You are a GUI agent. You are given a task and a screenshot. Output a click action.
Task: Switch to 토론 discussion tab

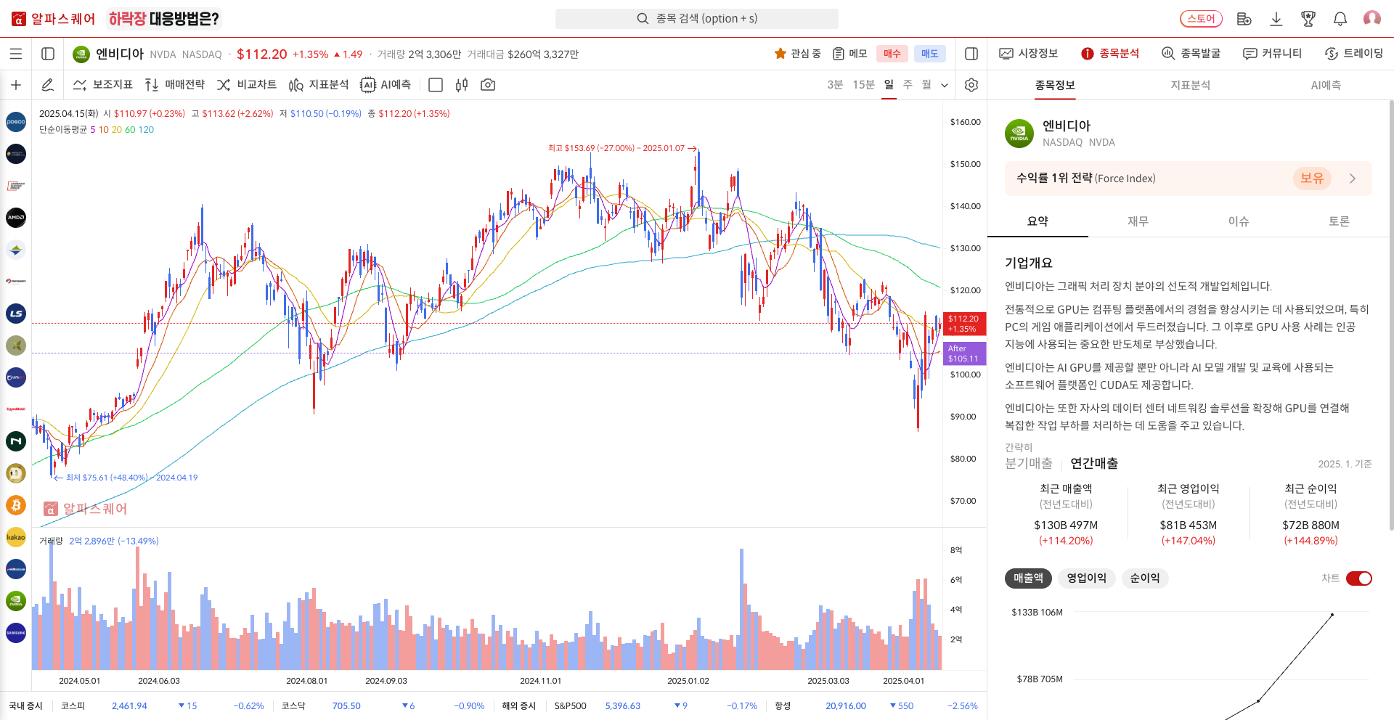[x=1339, y=221]
